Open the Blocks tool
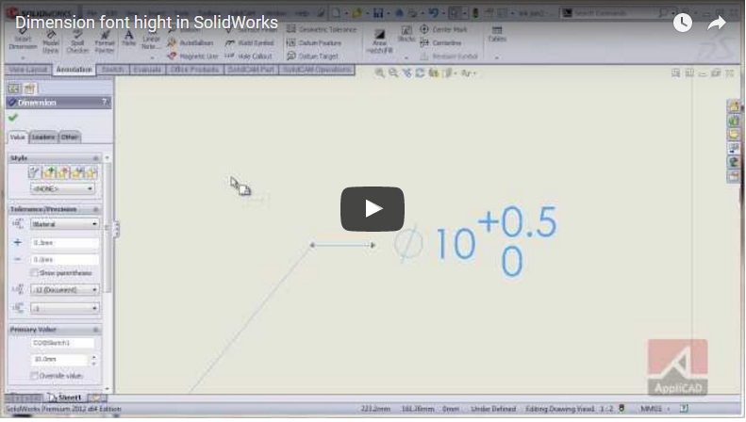 pyautogui.click(x=406, y=34)
